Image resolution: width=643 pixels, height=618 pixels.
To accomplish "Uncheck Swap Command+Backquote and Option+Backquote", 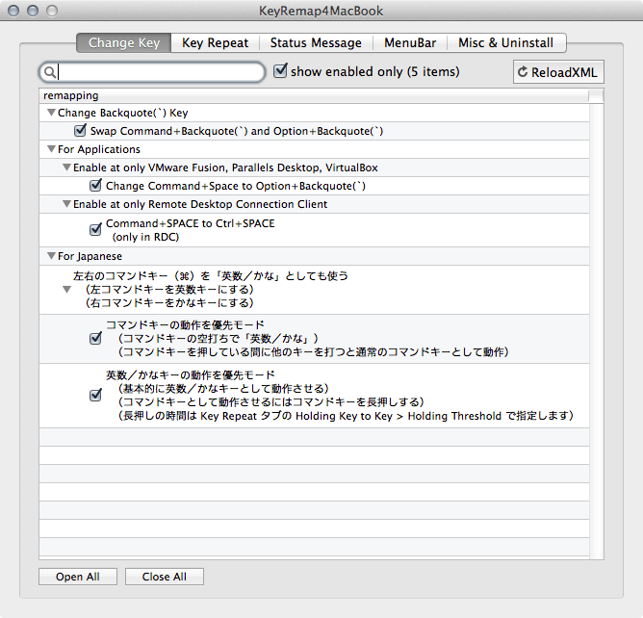I will coord(81,131).
